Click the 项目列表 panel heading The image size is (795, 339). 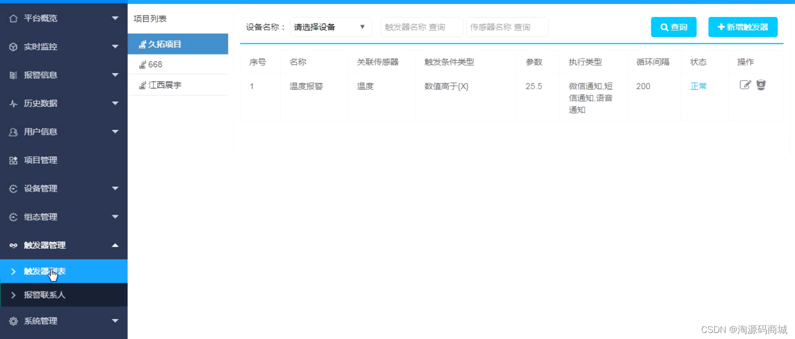coord(150,19)
